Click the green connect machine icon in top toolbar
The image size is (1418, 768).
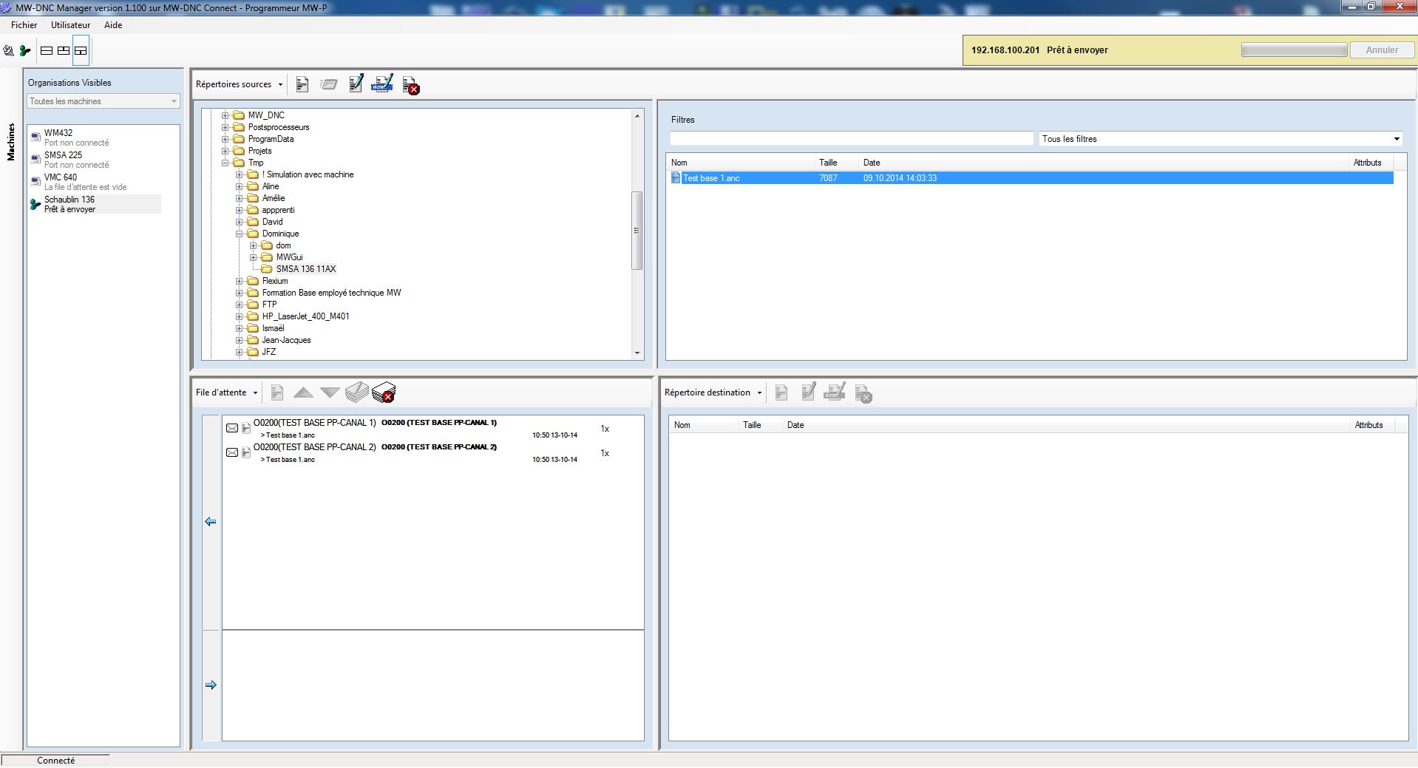[26, 51]
